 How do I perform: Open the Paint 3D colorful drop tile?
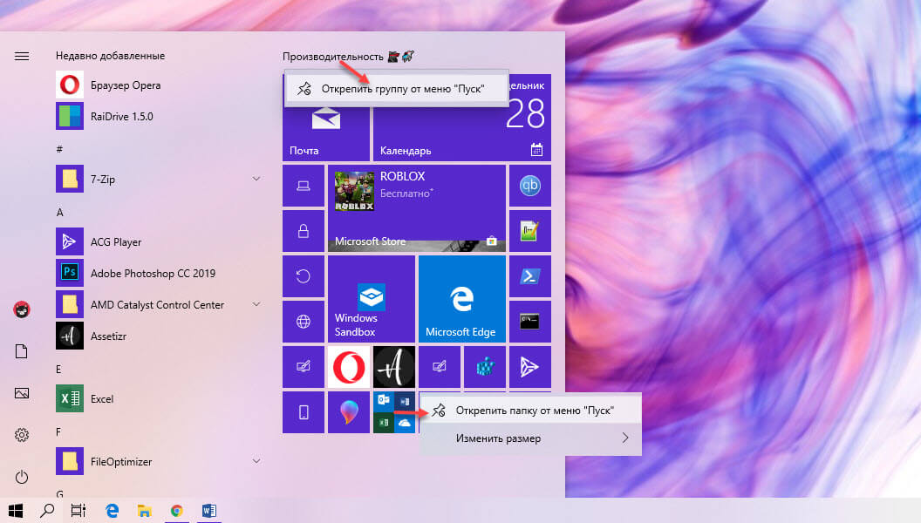coord(348,412)
